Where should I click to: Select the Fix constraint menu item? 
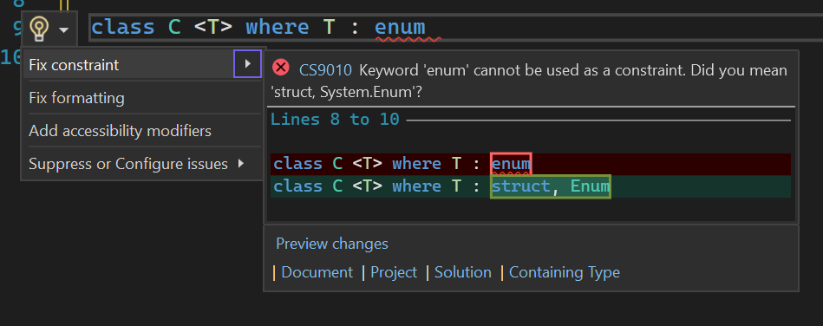click(142, 65)
